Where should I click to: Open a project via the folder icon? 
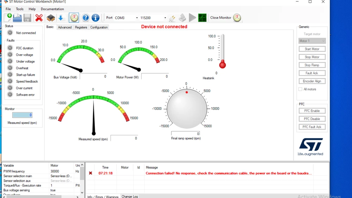17,18
